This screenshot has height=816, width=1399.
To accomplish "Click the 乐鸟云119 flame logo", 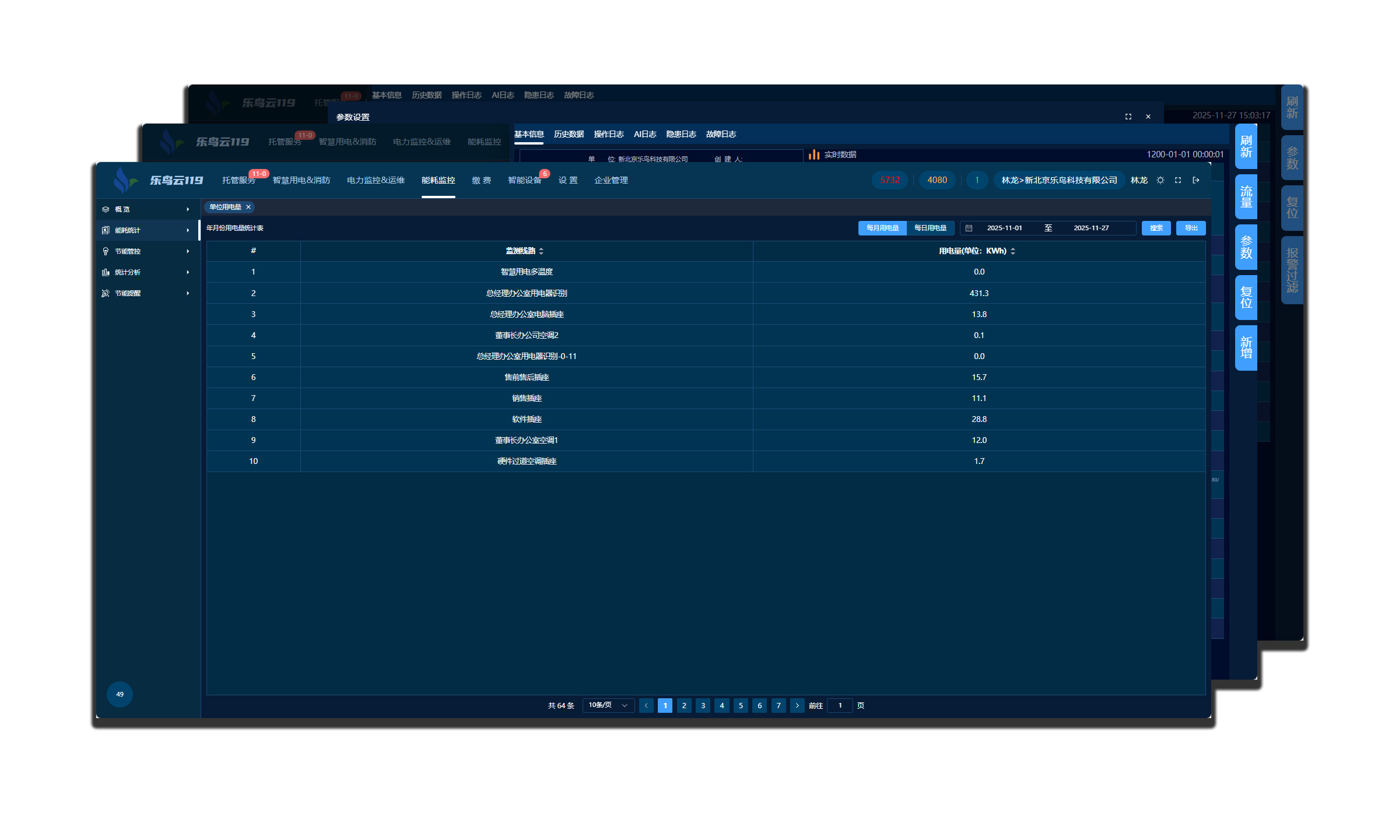I will (124, 180).
